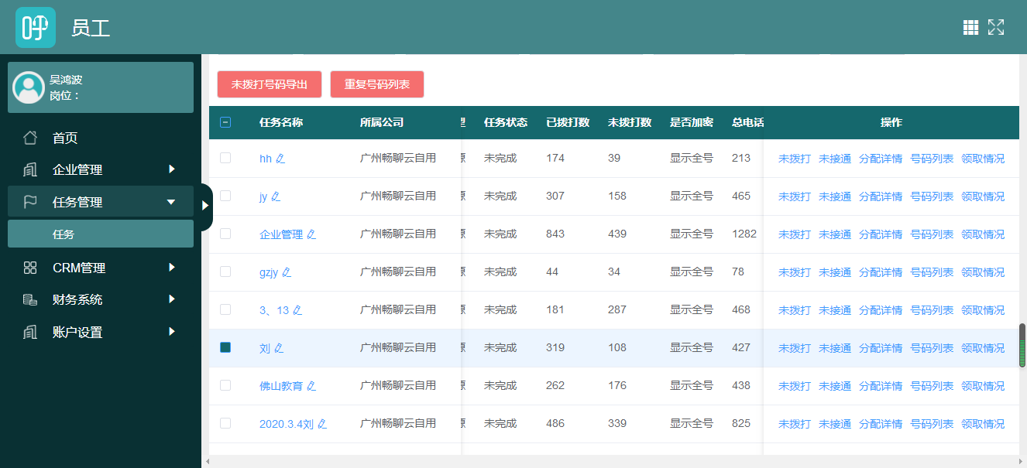Click edit pencil next to 3、13
This screenshot has height=468, width=1027.
[x=297, y=310]
